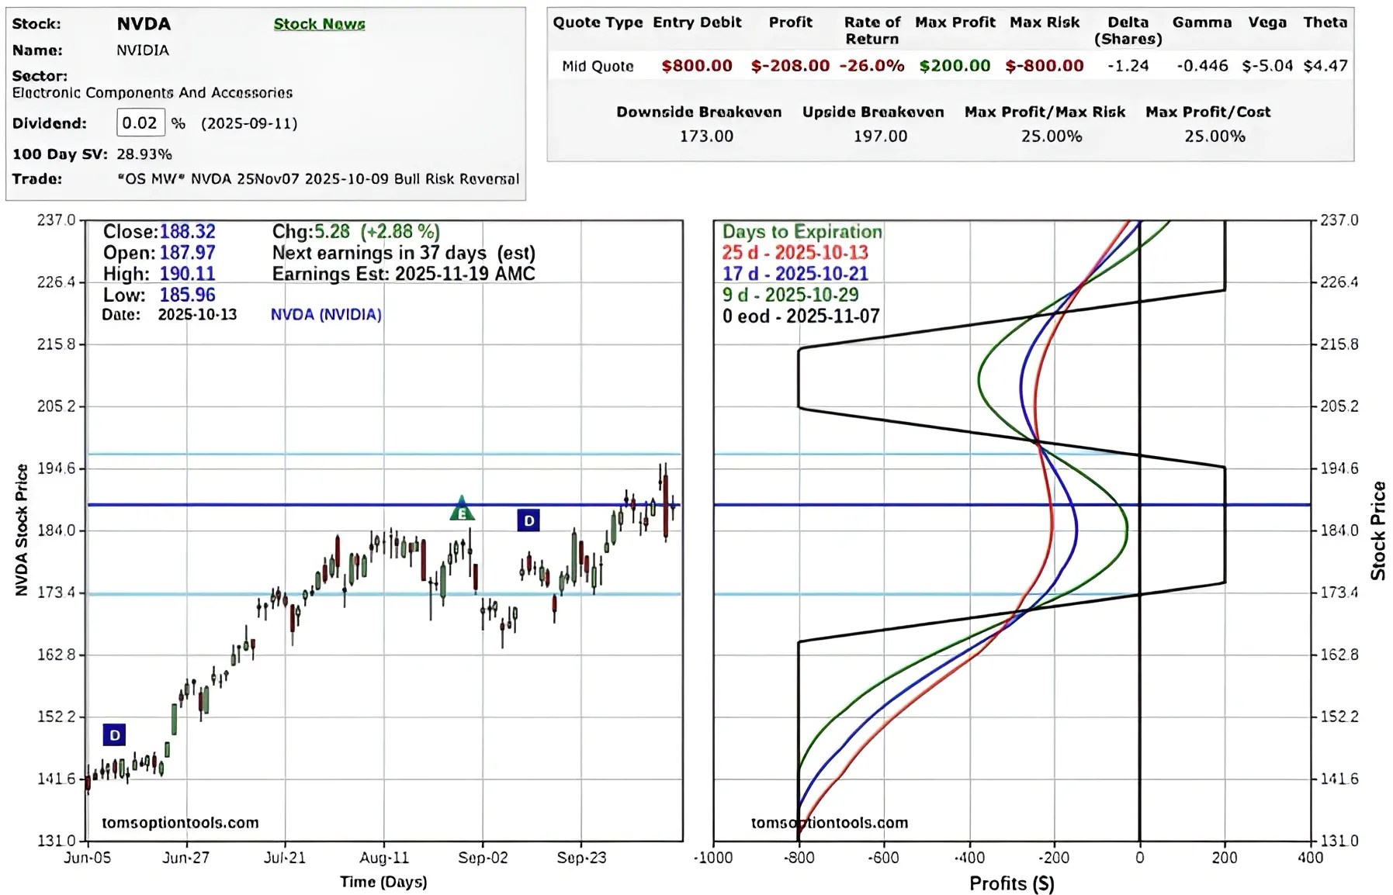Image resolution: width=1393 pixels, height=895 pixels.
Task: Select the earnings 'E' triangle marker on chart
Action: click(462, 508)
